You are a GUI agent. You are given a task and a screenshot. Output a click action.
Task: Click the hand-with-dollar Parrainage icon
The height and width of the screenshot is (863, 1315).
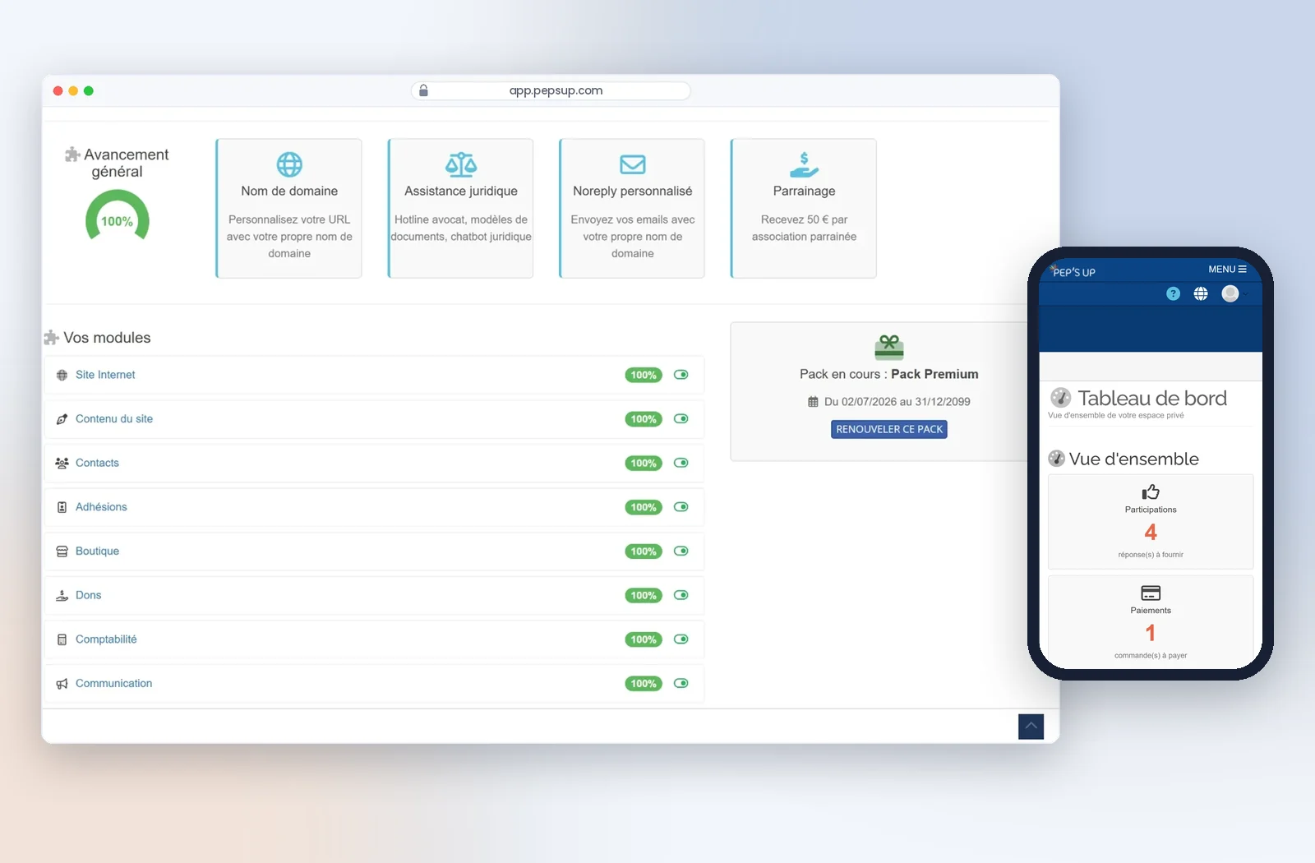tap(804, 164)
